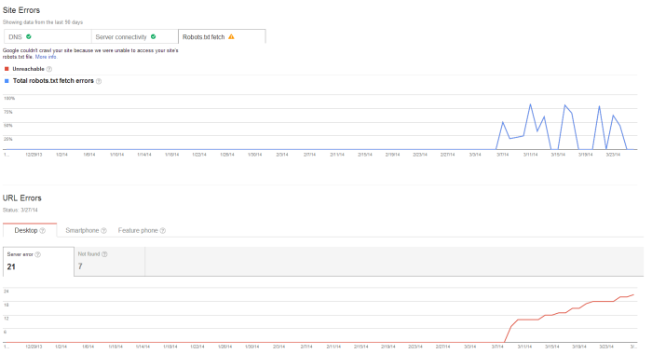Select the Robots.txt fetch tab
This screenshot has width=652, height=354.
(222, 36)
